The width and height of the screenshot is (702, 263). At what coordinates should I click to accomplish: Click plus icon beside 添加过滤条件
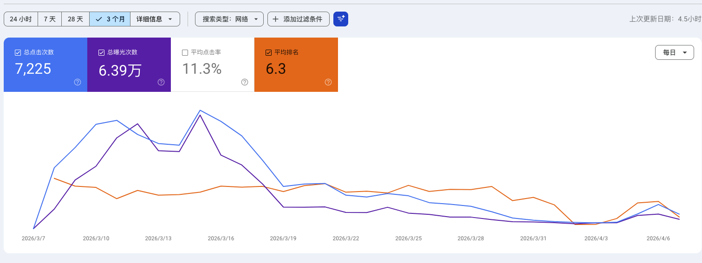coord(276,19)
